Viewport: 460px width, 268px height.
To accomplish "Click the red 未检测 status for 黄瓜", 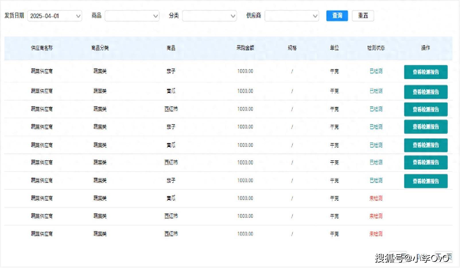I will pyautogui.click(x=376, y=198).
